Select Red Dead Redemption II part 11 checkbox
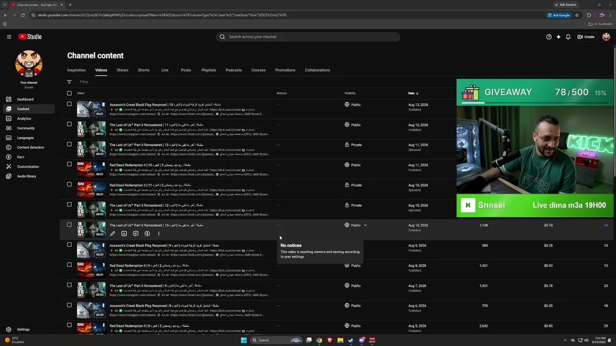This screenshot has height=346, width=616. click(x=69, y=185)
